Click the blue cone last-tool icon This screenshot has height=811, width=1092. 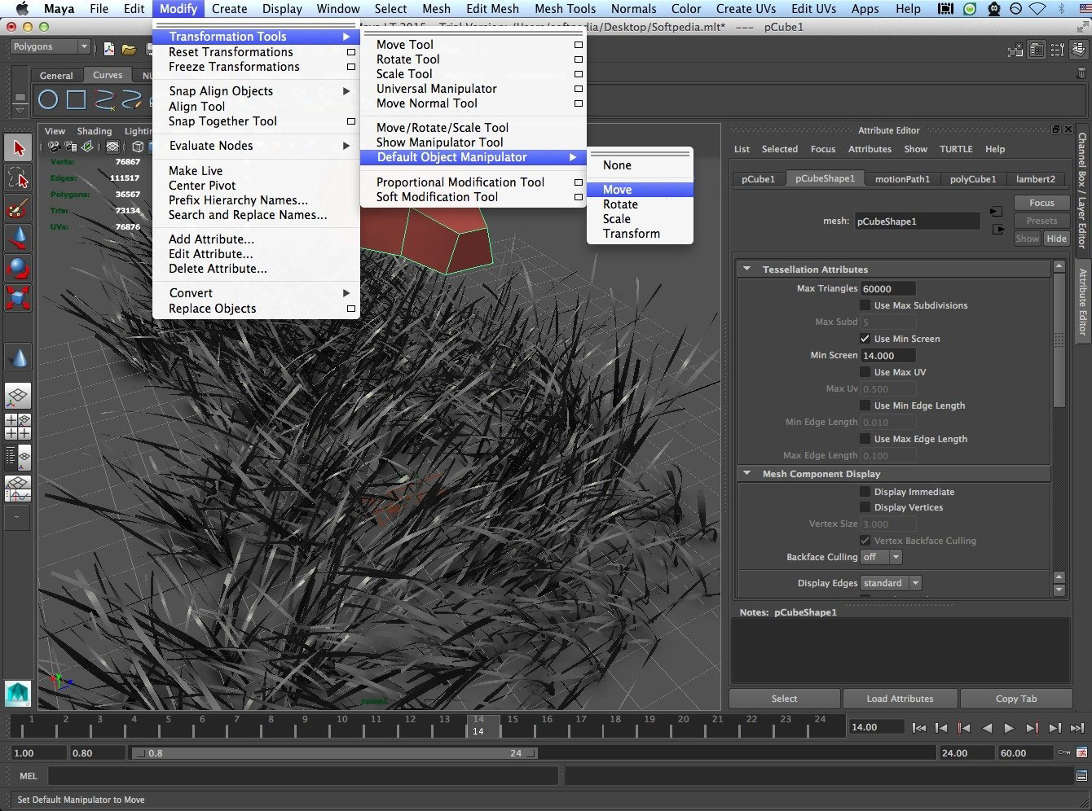click(18, 357)
